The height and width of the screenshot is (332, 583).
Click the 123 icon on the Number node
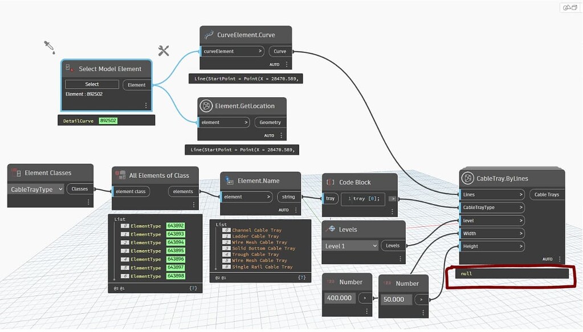tap(332, 282)
